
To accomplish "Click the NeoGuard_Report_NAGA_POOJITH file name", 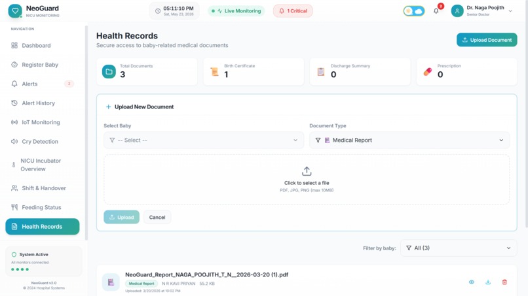I will click(206, 274).
